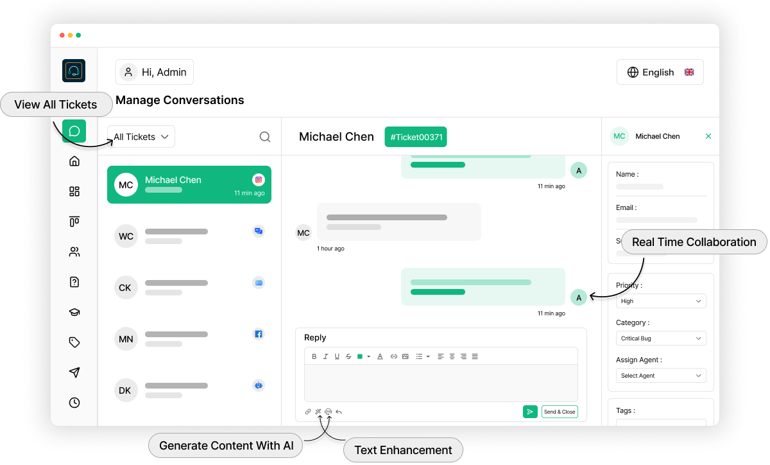770x465 pixels.
Task: Go to Home via sidebar house icon
Action: 74,161
